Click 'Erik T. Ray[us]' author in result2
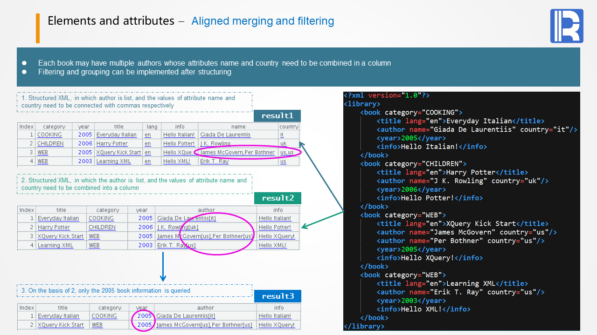597x335 pixels. click(x=176, y=245)
